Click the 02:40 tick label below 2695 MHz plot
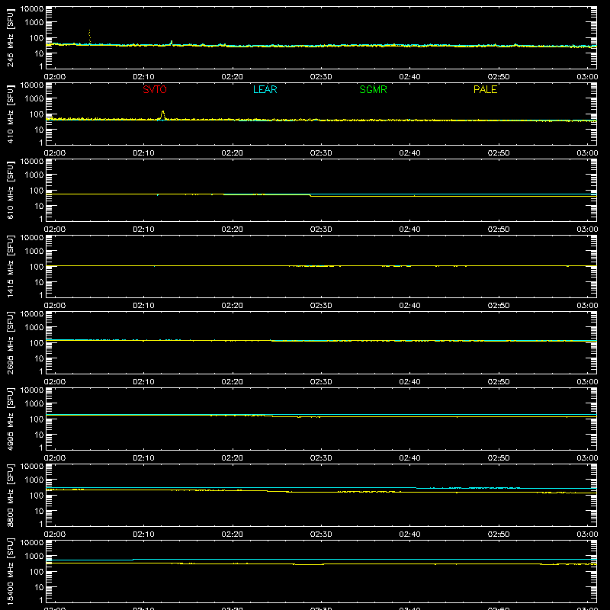The width and height of the screenshot is (610, 610). coord(409,382)
